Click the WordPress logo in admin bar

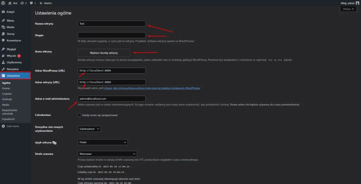(3, 3)
